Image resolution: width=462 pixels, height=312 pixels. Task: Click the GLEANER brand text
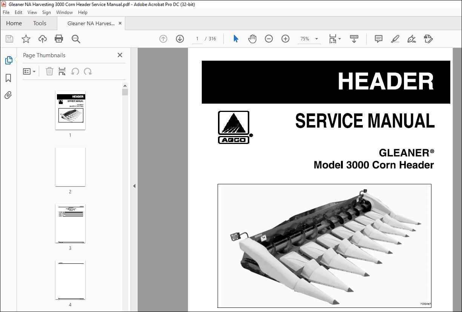pos(407,153)
